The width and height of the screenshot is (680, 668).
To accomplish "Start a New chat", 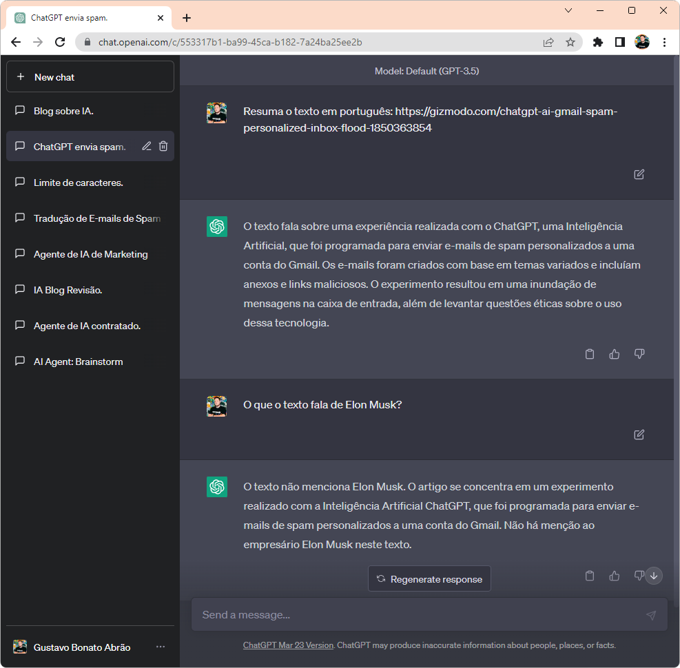I will (x=90, y=76).
